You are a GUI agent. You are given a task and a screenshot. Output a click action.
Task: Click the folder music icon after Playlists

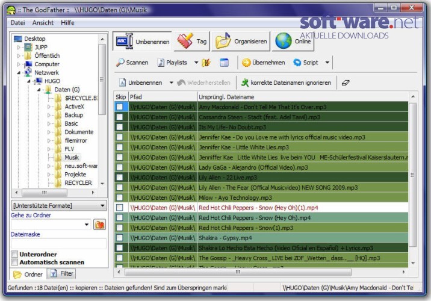click(206, 63)
